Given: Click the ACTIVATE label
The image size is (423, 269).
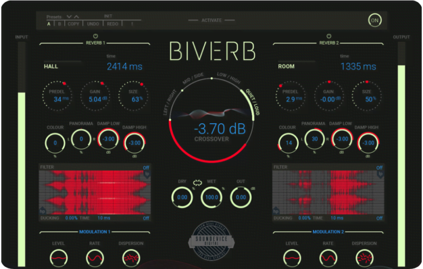Looking at the screenshot, I should (x=212, y=20).
